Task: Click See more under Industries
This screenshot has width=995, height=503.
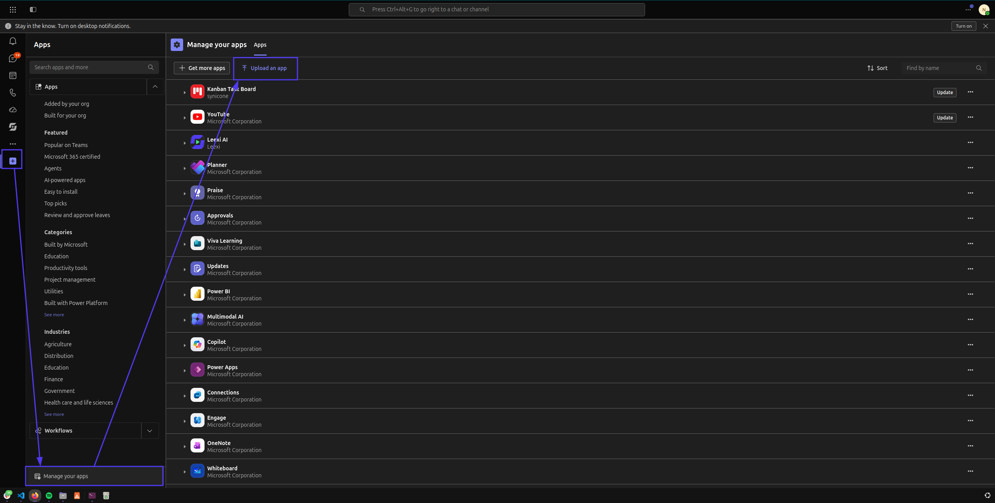Action: [x=54, y=414]
